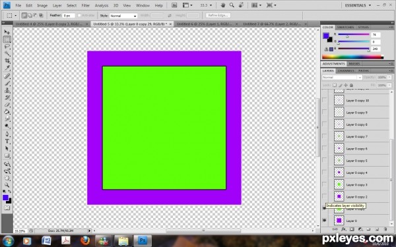Switch to the Masks panel tab

[354, 64]
